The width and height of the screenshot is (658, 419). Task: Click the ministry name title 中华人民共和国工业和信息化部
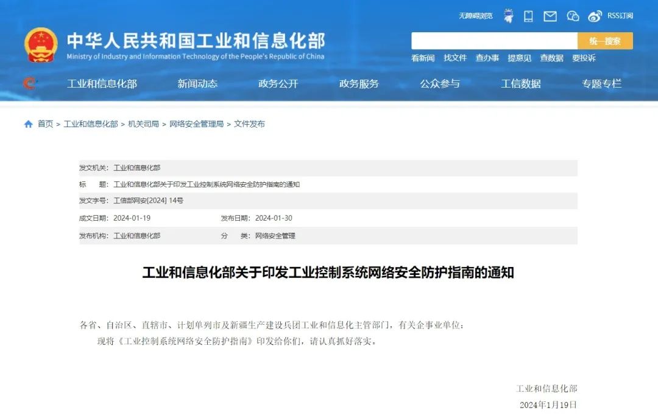(196, 41)
